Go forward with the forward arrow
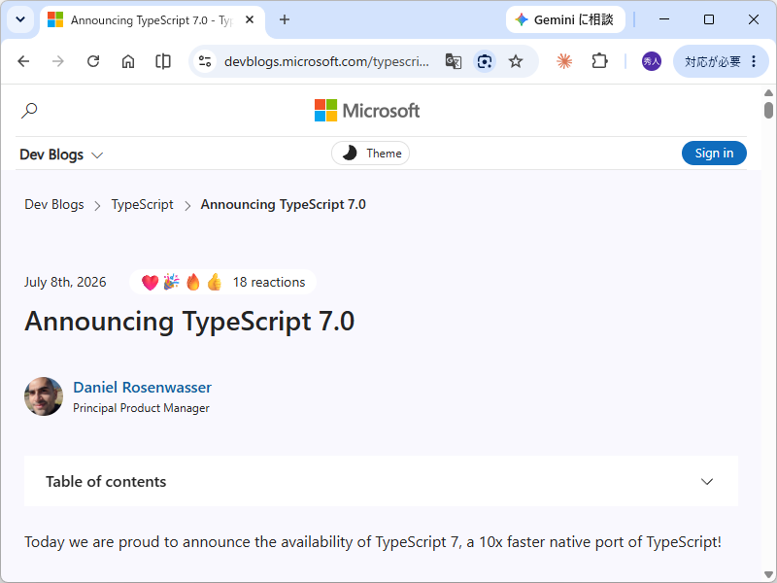Screen dimensions: 777x583 click(58, 61)
